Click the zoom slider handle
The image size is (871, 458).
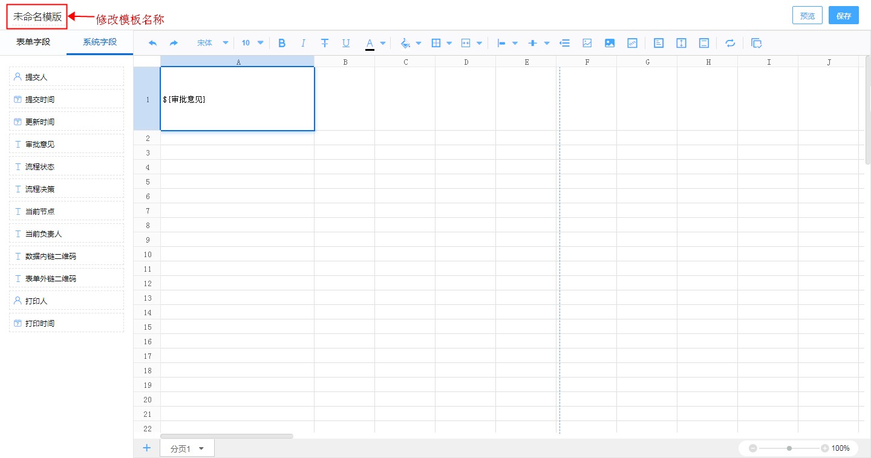click(789, 448)
